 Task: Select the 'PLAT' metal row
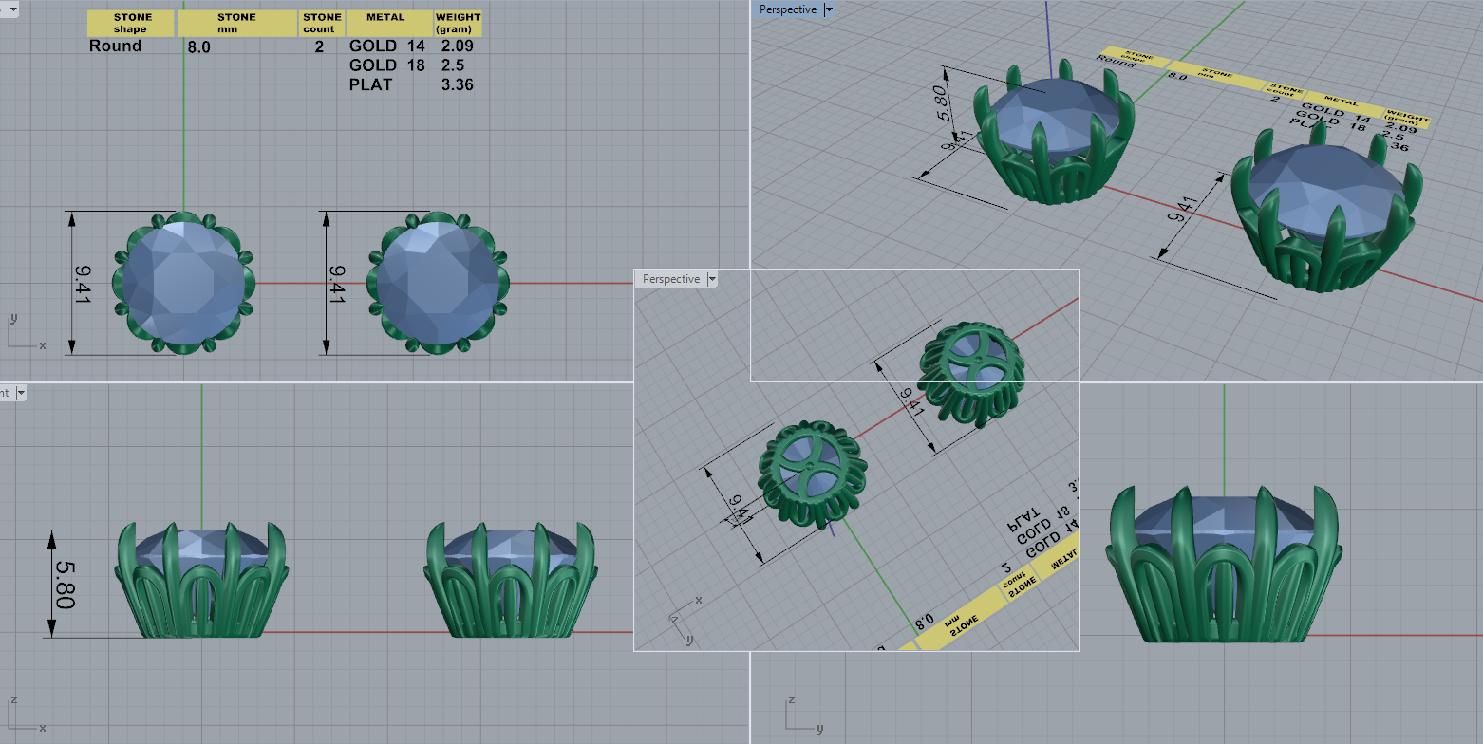(x=370, y=84)
